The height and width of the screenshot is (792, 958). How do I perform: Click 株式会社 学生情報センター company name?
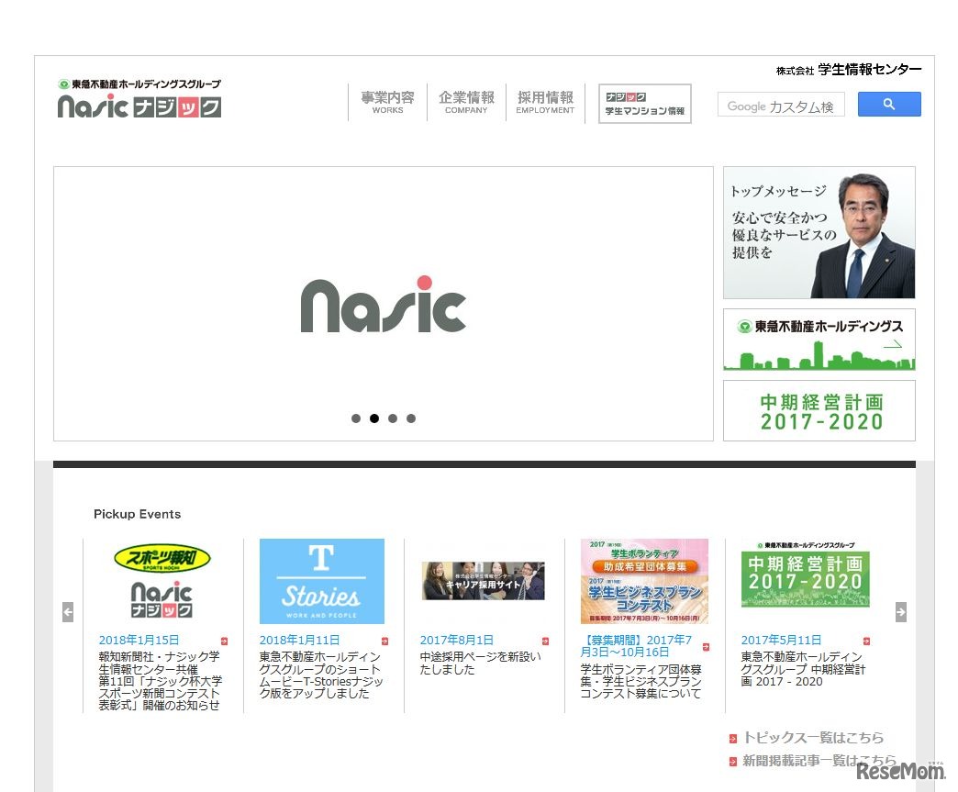(x=849, y=70)
